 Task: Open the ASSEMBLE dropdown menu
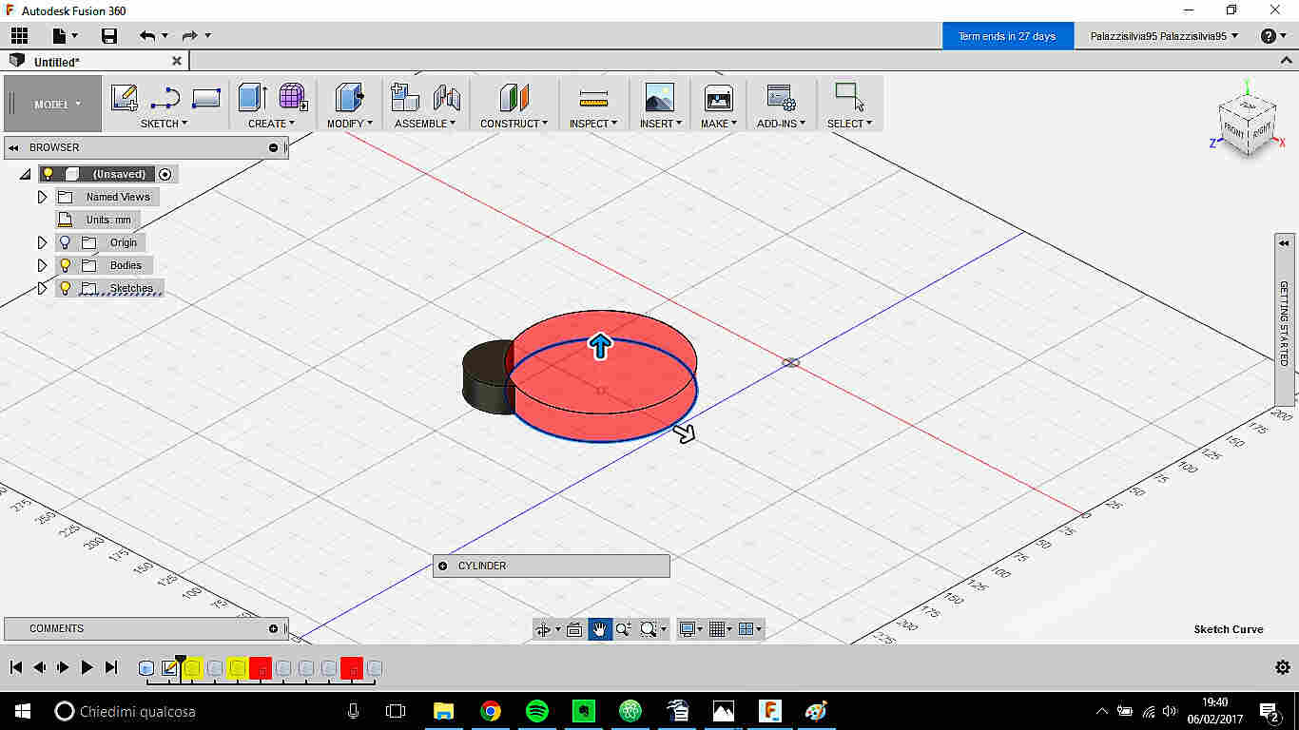pyautogui.click(x=425, y=124)
